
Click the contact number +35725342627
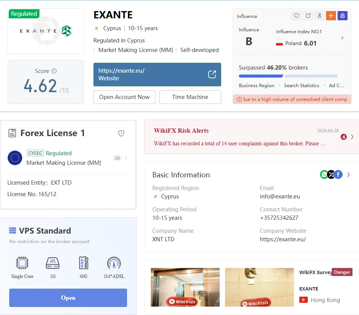279,218
